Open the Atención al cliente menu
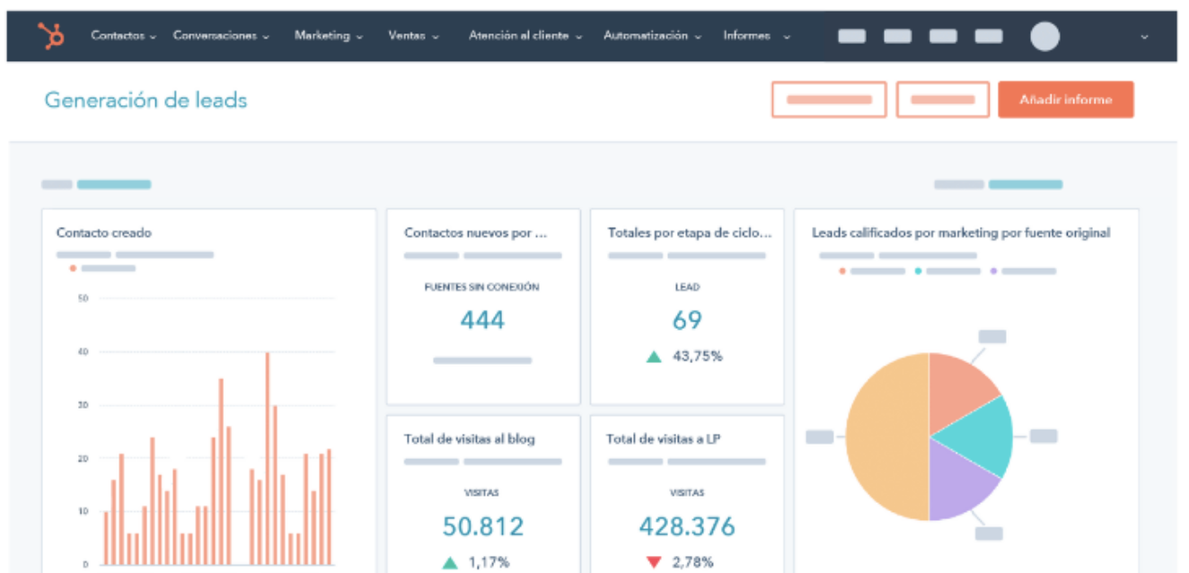The image size is (1189, 573). 524,36
